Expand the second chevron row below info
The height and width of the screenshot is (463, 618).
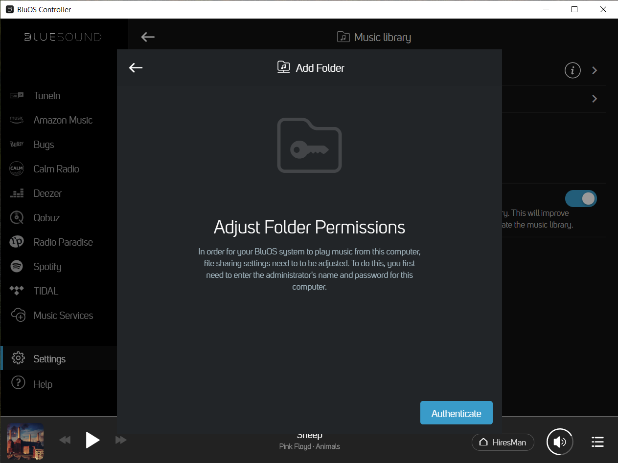point(595,99)
